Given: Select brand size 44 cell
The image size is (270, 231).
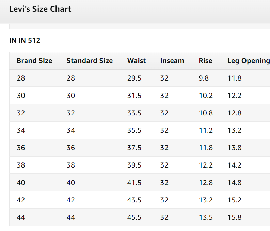Looking at the screenshot, I should [x=21, y=217].
